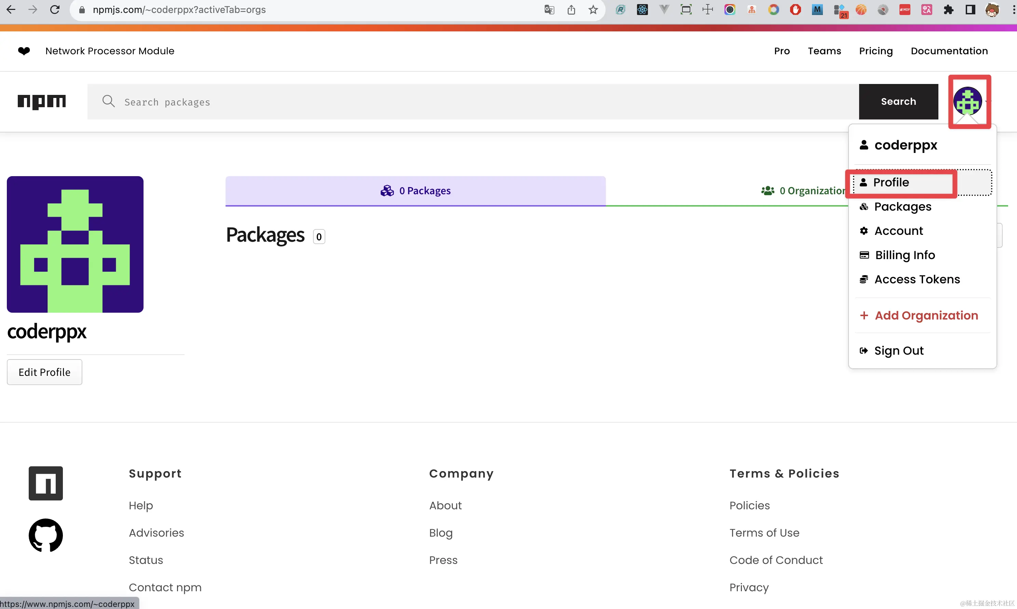Click the Edit Profile button
Image resolution: width=1017 pixels, height=609 pixels.
44,372
